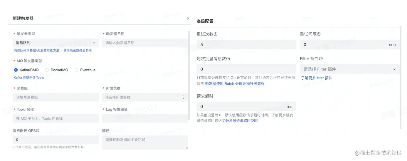Select the Eventbus radio option
Screen dimensions: 407x161
(x=76, y=70)
